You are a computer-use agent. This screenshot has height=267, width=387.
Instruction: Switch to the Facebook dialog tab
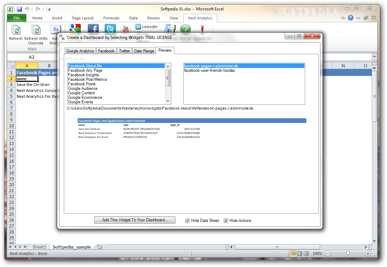[106, 51]
